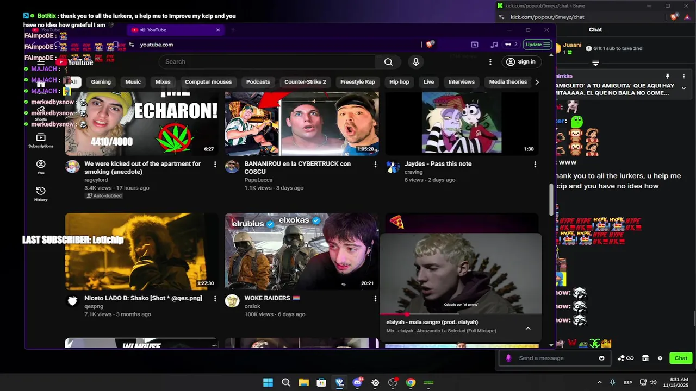Screen dimensions: 696x391
Task: Expand the gift leaderboard arrow under Juaani
Action: pyautogui.click(x=595, y=63)
